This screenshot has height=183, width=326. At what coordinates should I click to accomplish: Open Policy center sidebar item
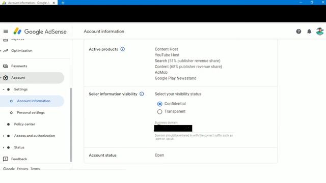(x=24, y=124)
